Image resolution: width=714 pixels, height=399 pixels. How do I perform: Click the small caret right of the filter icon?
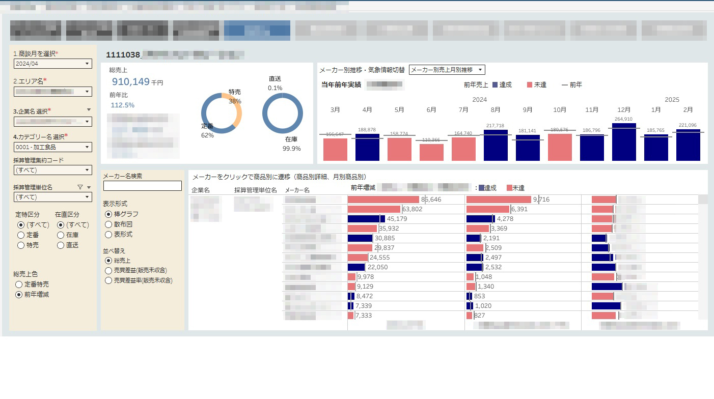coord(89,187)
